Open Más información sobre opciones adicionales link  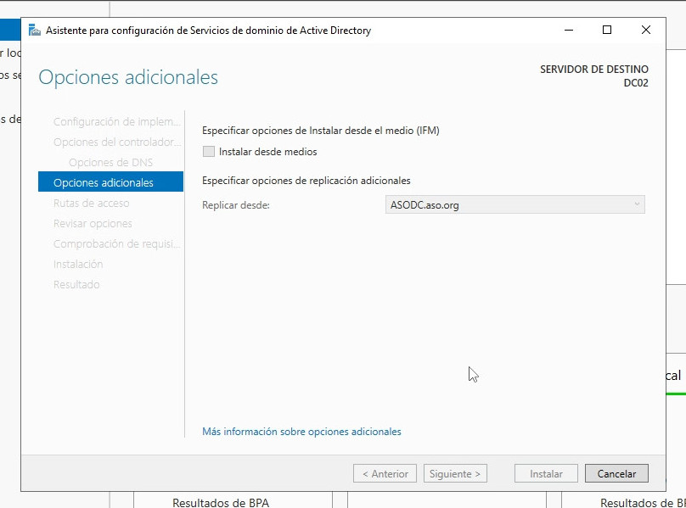pyautogui.click(x=301, y=432)
